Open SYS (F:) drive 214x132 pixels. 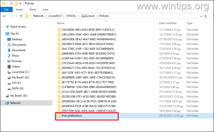[x=16, y=83]
